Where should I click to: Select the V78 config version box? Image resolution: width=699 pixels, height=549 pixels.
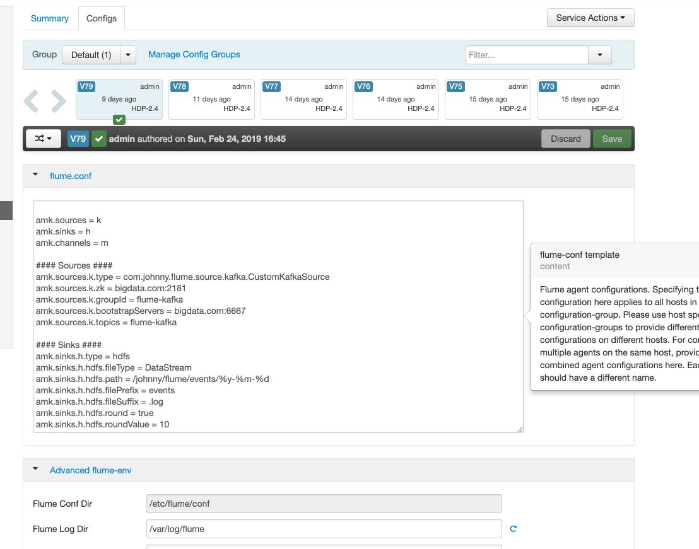pyautogui.click(x=211, y=99)
